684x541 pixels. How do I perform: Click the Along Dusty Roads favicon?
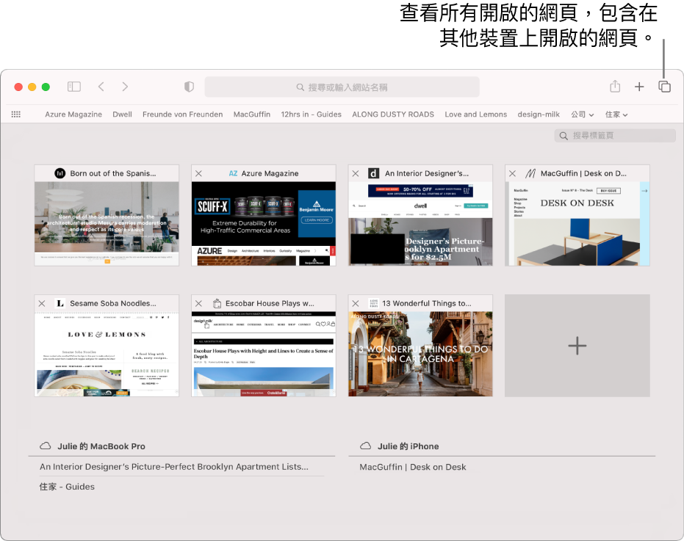point(374,303)
